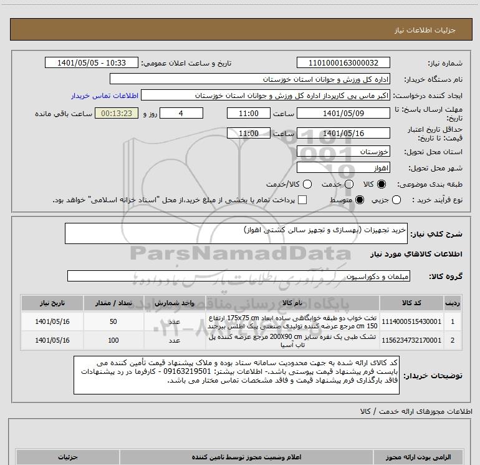This screenshot has height=465, width=480.
Task: Click جزئیات اطلاعات نیاز page title
Action: (x=425, y=30)
